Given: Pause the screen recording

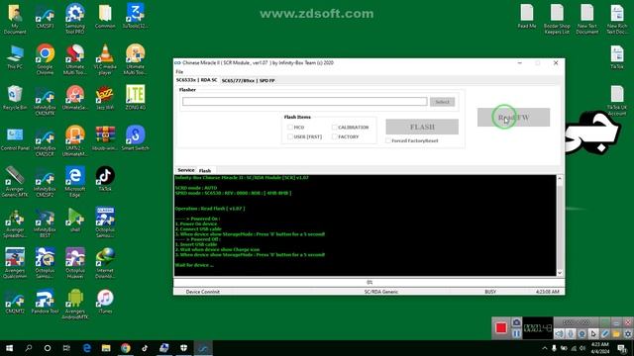Looking at the screenshot, I should tap(516, 334).
